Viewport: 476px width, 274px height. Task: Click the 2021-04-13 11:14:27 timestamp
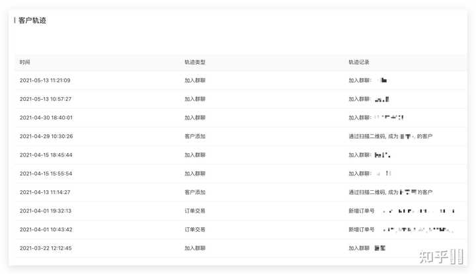click(45, 192)
